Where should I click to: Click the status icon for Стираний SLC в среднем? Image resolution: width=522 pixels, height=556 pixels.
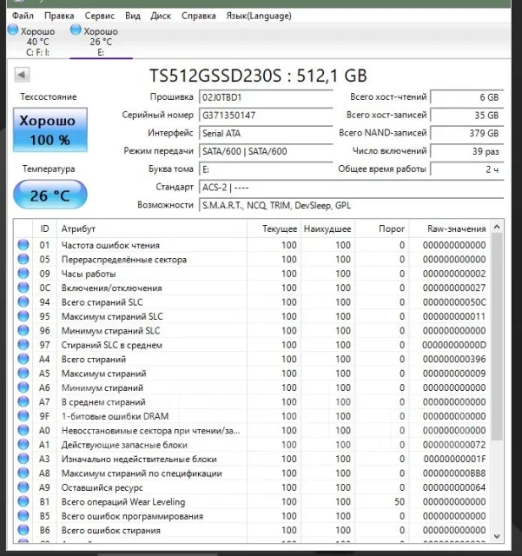pos(23,345)
